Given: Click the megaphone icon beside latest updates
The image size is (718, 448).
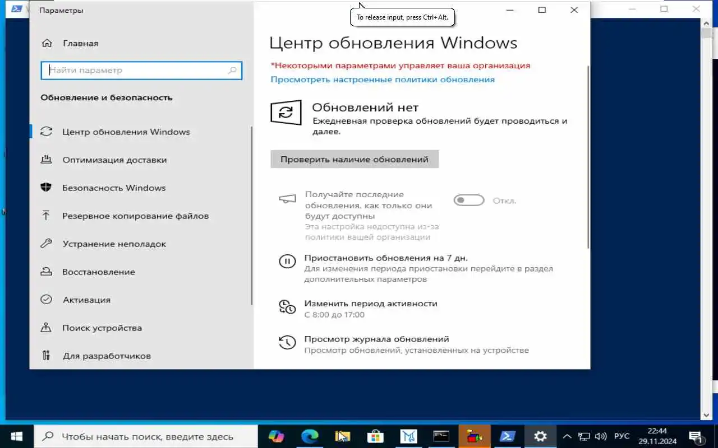Looking at the screenshot, I should (x=287, y=199).
